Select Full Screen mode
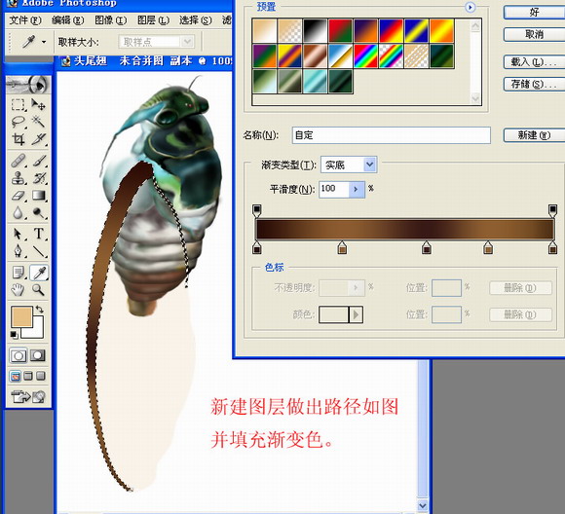565x514 pixels. pos(41,377)
